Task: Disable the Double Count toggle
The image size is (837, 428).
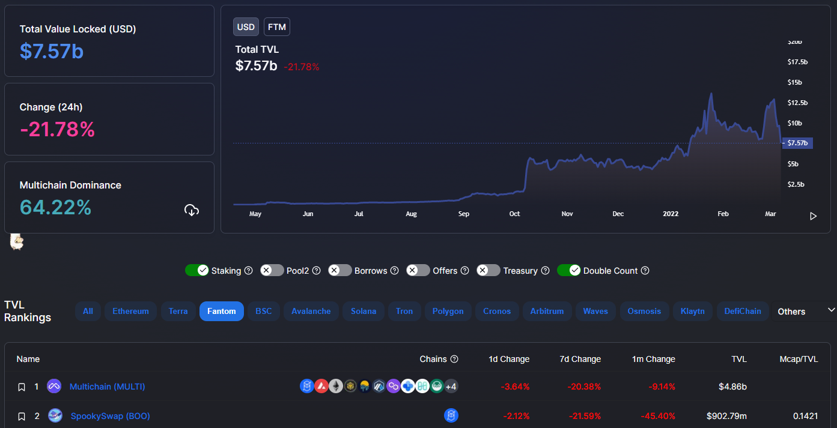Action: coord(569,270)
